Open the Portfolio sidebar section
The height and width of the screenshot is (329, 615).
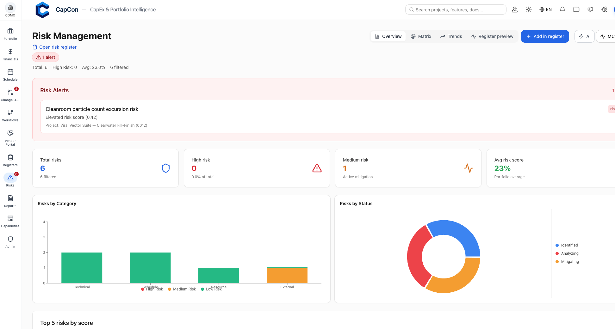10,34
